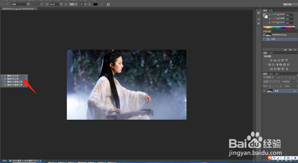Switch to the 通道 (Channels) tab

tap(271, 74)
